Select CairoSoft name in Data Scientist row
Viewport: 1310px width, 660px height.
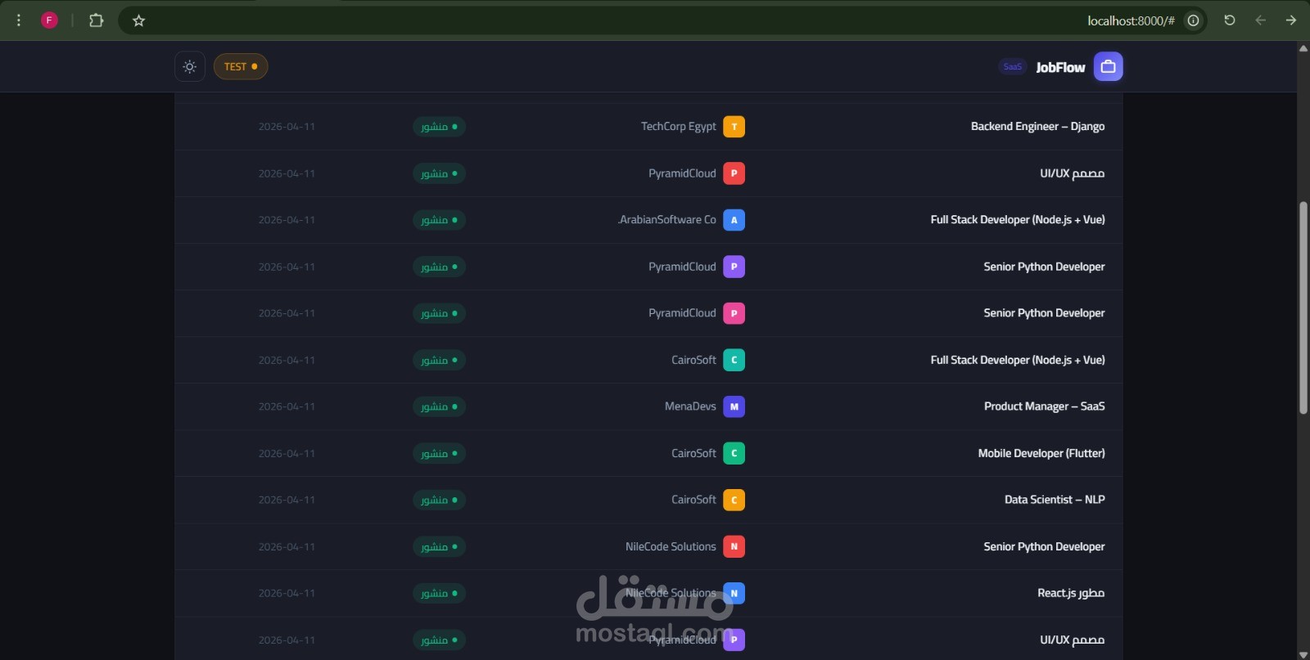pos(693,500)
